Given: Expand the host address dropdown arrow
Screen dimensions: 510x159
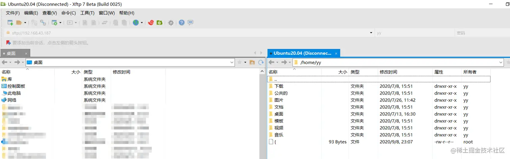Looking at the screenshot, I should [x=371, y=33].
